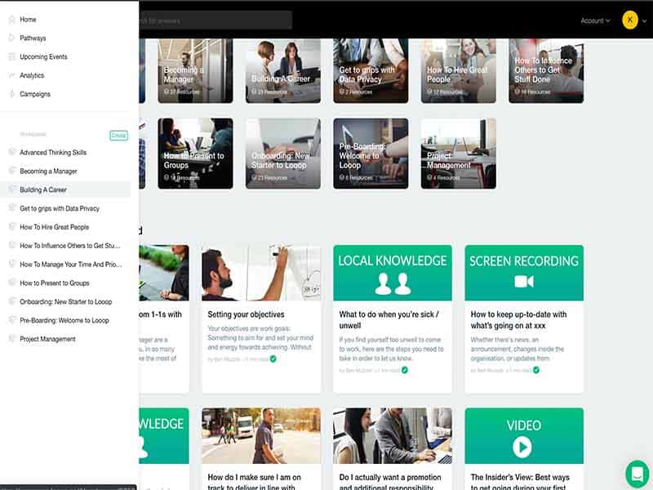The height and width of the screenshot is (490, 653).
Task: Click icon beside Onboarding sidebar item
Action: pyautogui.click(x=11, y=301)
